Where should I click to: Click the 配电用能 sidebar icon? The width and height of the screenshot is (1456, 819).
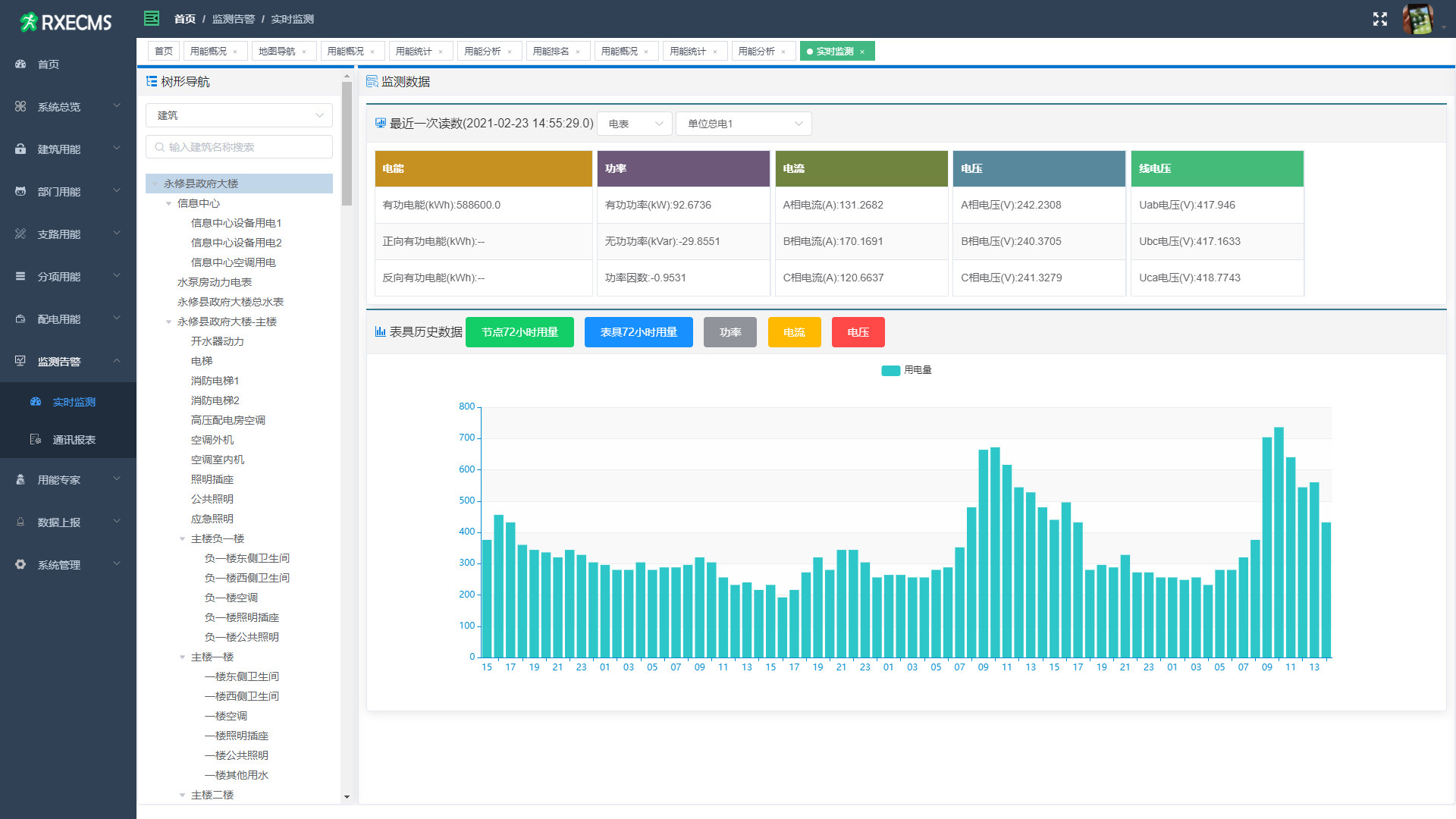point(20,319)
